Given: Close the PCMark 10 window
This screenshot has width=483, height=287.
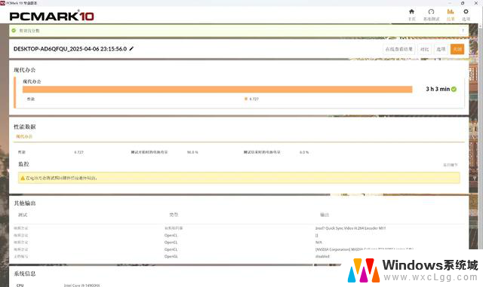Looking at the screenshot, I should pos(476,3).
